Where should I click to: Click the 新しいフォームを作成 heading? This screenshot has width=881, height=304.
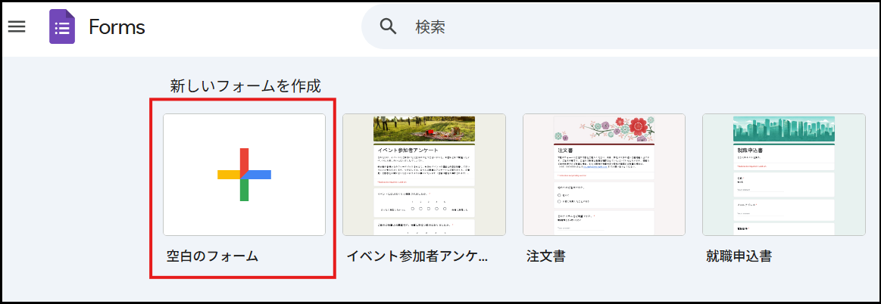[245, 85]
